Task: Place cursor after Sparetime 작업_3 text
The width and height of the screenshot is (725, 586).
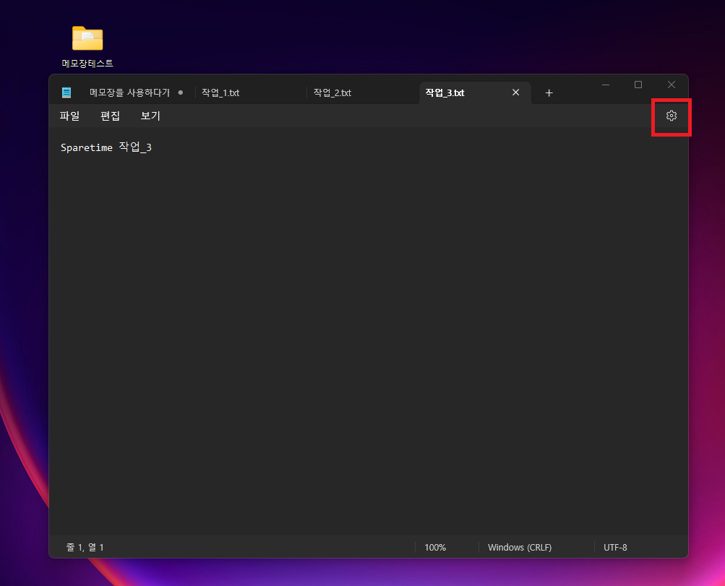Action: [x=152, y=147]
